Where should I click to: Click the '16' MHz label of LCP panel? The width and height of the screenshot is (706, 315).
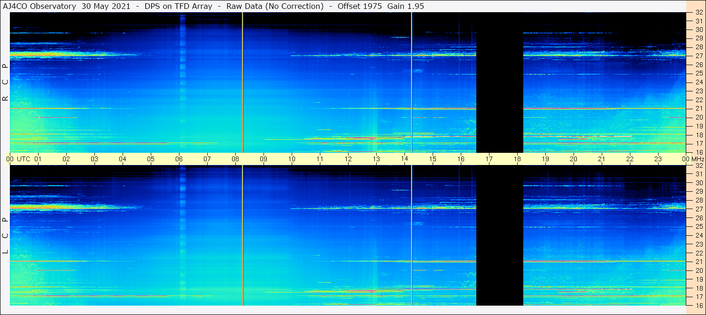pos(699,306)
